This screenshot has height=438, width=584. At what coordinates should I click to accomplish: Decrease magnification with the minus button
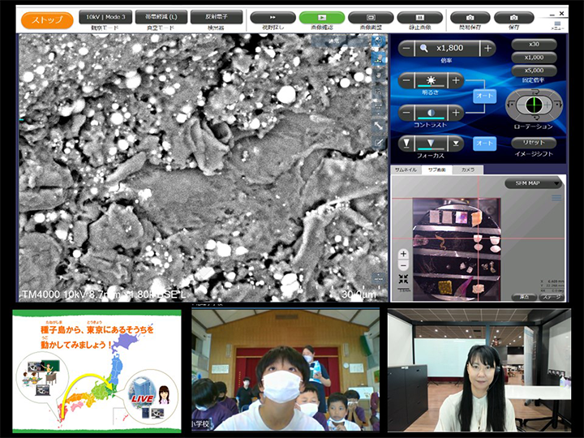point(406,49)
